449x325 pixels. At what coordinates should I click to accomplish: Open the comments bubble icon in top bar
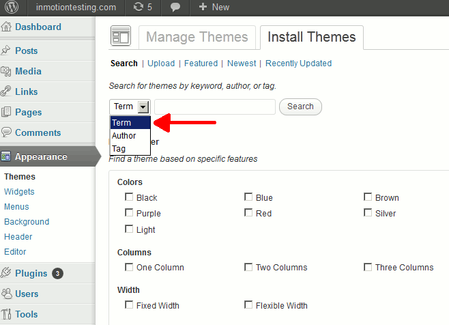[175, 8]
